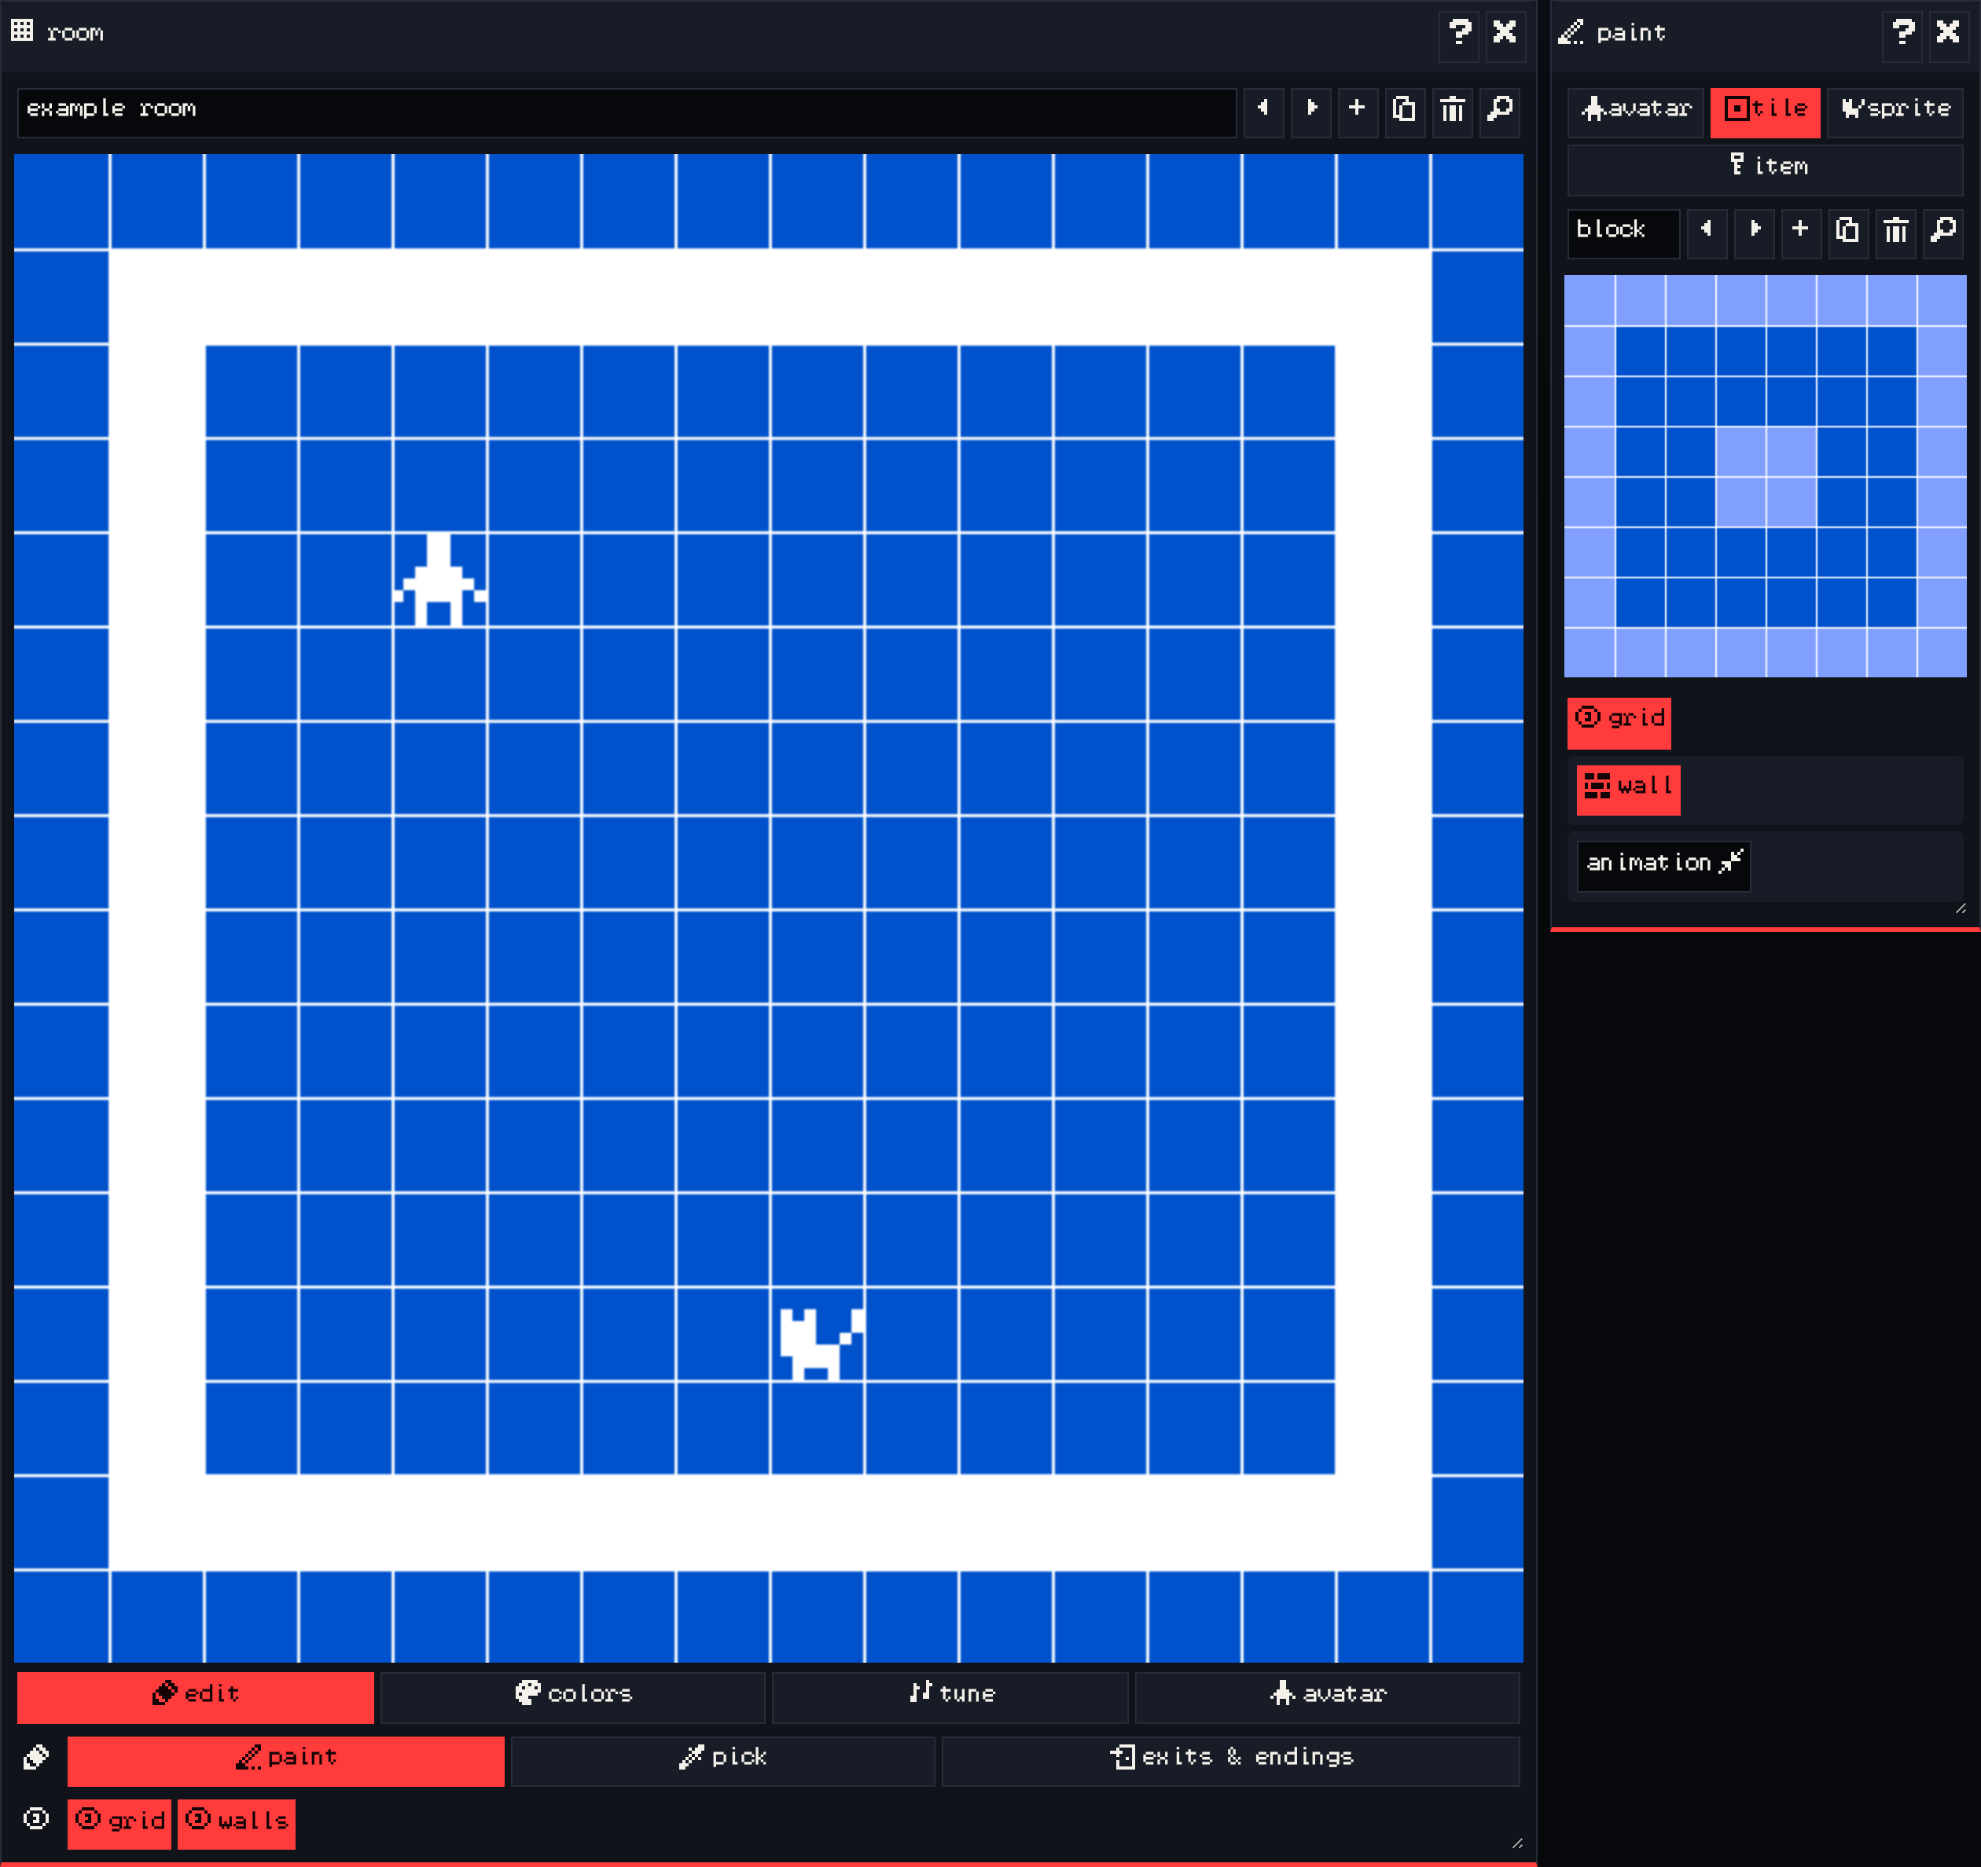Select the pick tool button

(722, 1759)
